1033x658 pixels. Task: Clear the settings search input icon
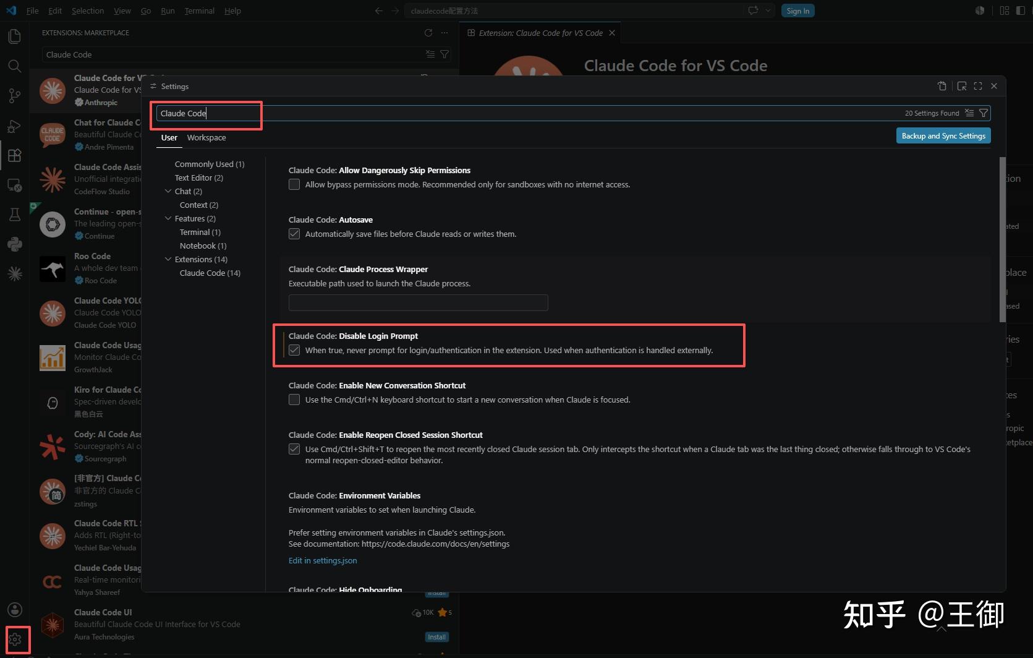969,113
